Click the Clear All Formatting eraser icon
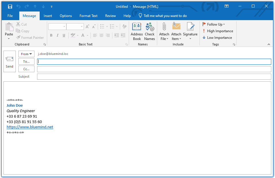Viewport: 275px width, 178px height. click(124, 27)
